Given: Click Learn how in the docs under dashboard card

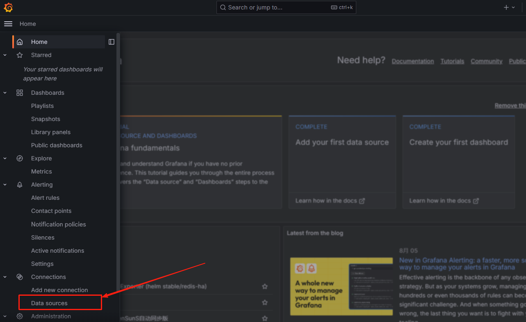Looking at the screenshot, I should (440, 201).
